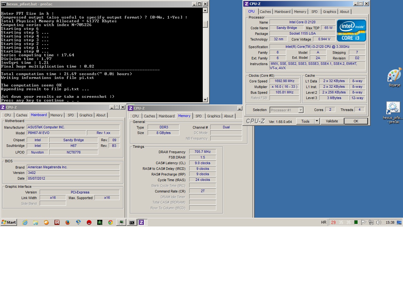Open network connection tray icon
403x290 pixels.
point(371,222)
